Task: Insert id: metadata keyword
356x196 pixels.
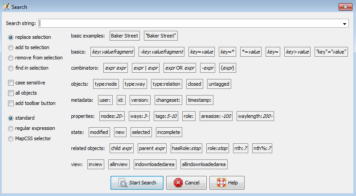Action: point(121,100)
